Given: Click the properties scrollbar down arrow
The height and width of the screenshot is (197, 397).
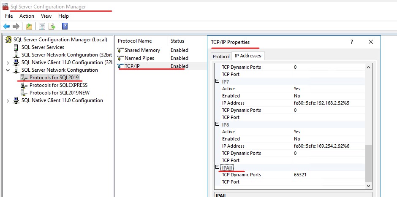Looking at the screenshot, I should 368,186.
